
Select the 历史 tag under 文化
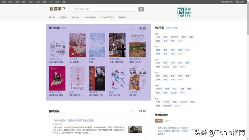158,63
